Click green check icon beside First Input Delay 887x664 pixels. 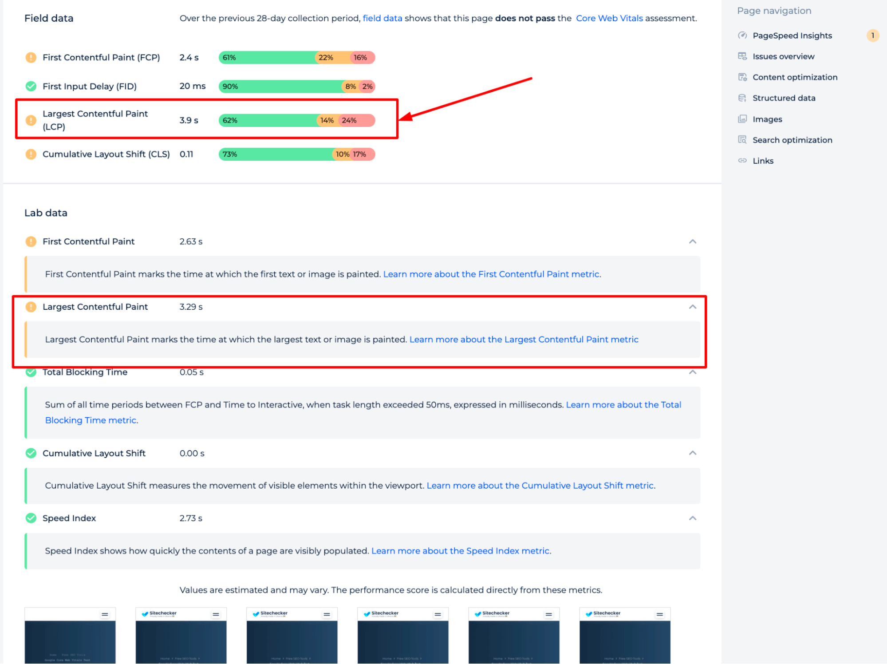click(x=31, y=86)
